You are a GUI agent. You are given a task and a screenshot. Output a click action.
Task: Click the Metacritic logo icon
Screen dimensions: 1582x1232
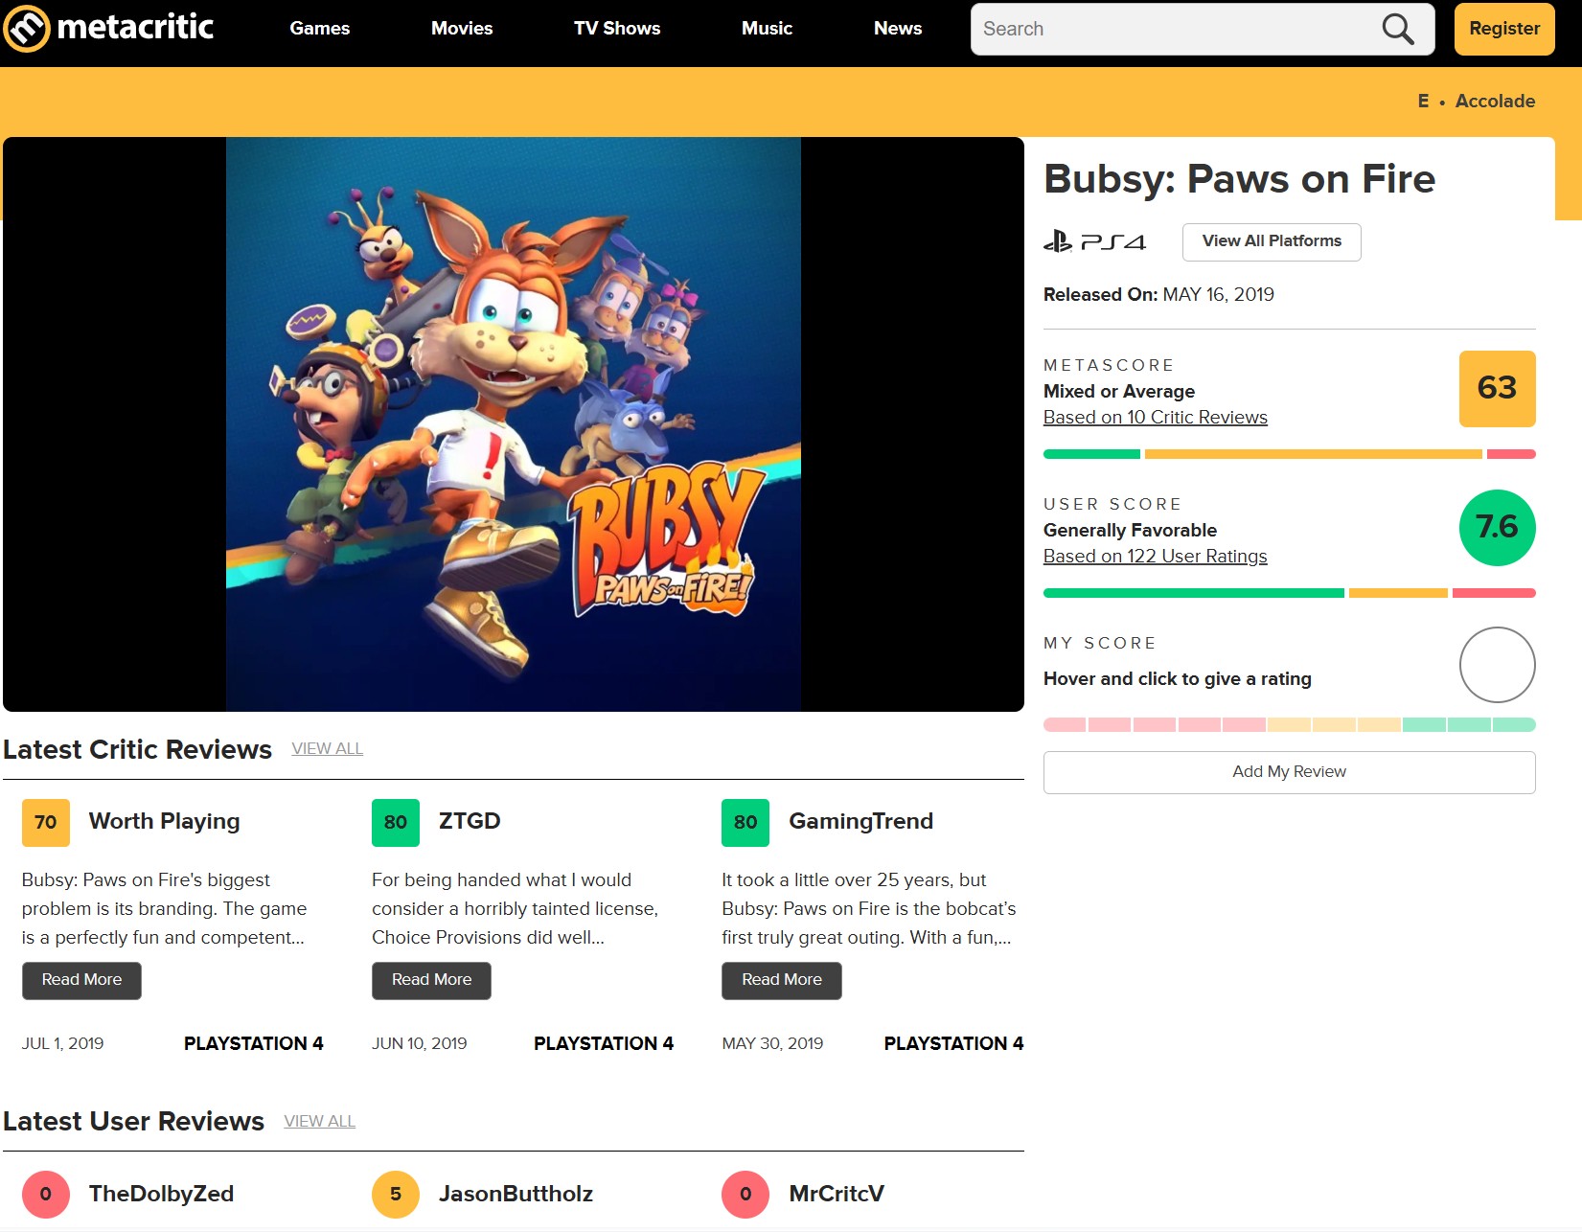[27, 29]
